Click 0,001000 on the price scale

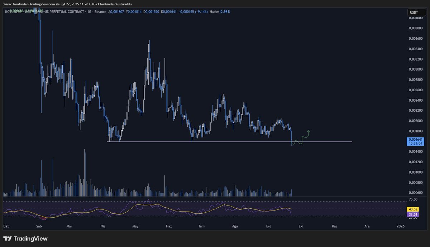415,172
